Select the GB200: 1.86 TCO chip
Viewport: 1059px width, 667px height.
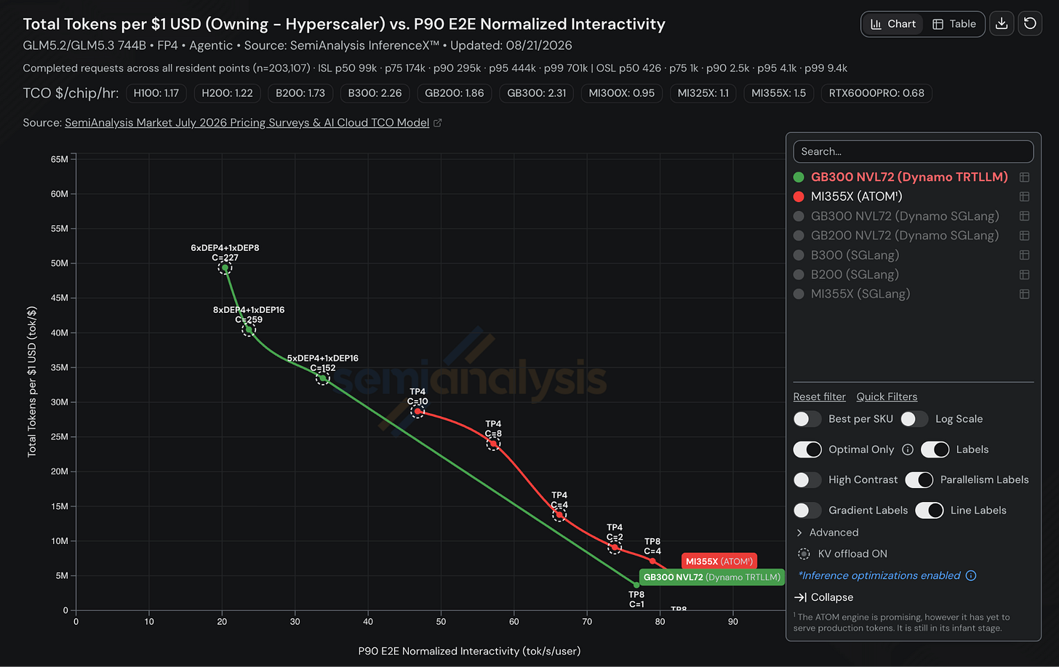455,93
